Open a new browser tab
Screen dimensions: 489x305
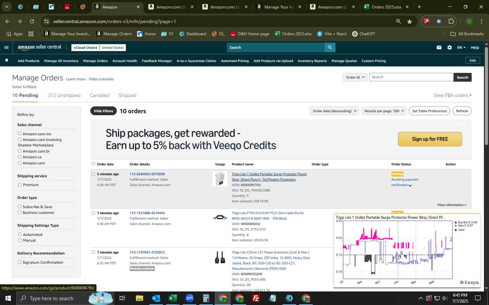pyautogui.click(x=419, y=7)
